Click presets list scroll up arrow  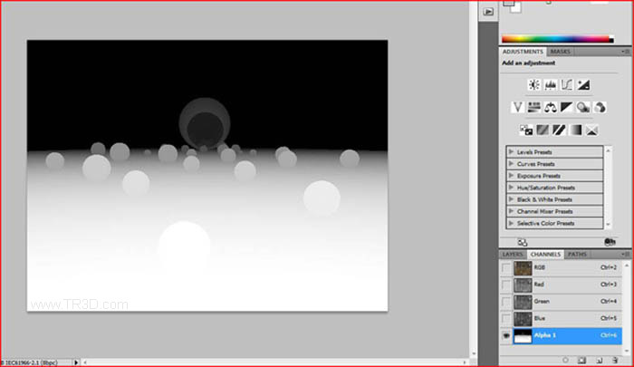[x=608, y=150]
